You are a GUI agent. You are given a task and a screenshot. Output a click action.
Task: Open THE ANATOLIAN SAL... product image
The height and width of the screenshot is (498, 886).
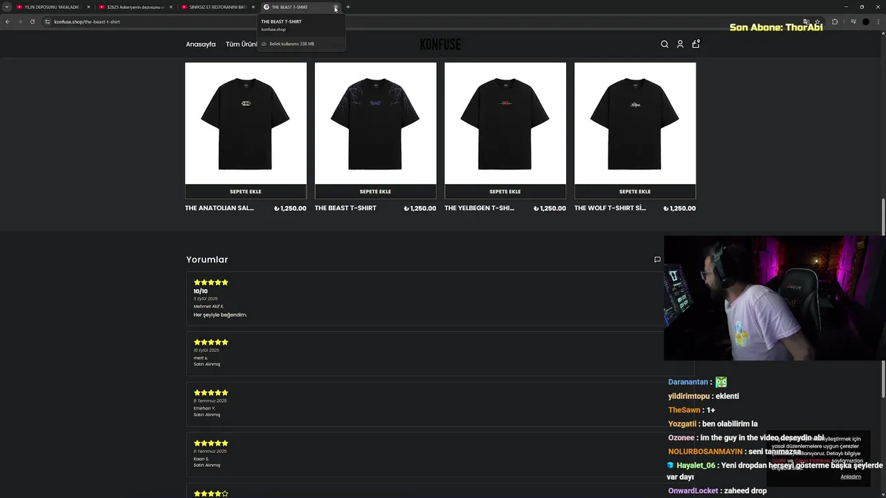click(x=246, y=123)
